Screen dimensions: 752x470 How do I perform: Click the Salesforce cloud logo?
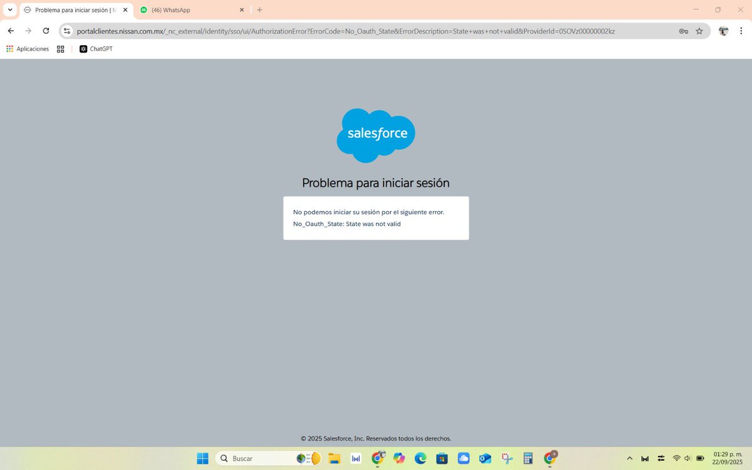click(x=376, y=135)
